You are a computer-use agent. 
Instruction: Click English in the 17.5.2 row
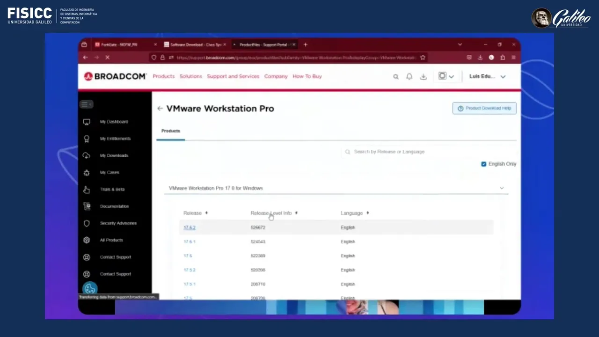point(348,270)
